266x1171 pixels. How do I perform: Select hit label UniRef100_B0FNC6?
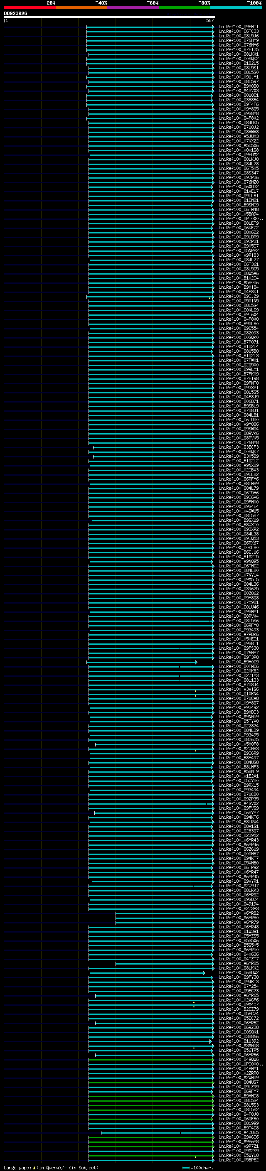coord(238,666)
